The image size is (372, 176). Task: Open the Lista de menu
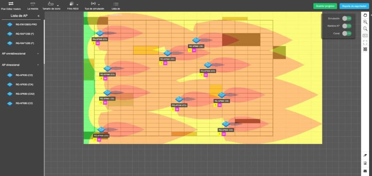click(x=116, y=5)
